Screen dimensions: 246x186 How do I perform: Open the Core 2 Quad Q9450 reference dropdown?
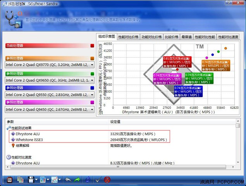point(50,109)
